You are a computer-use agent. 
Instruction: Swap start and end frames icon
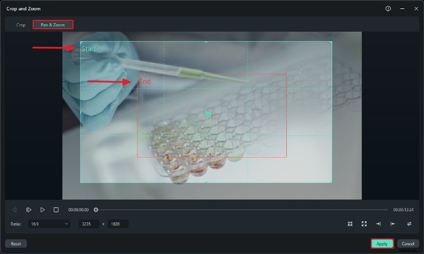coord(409,224)
